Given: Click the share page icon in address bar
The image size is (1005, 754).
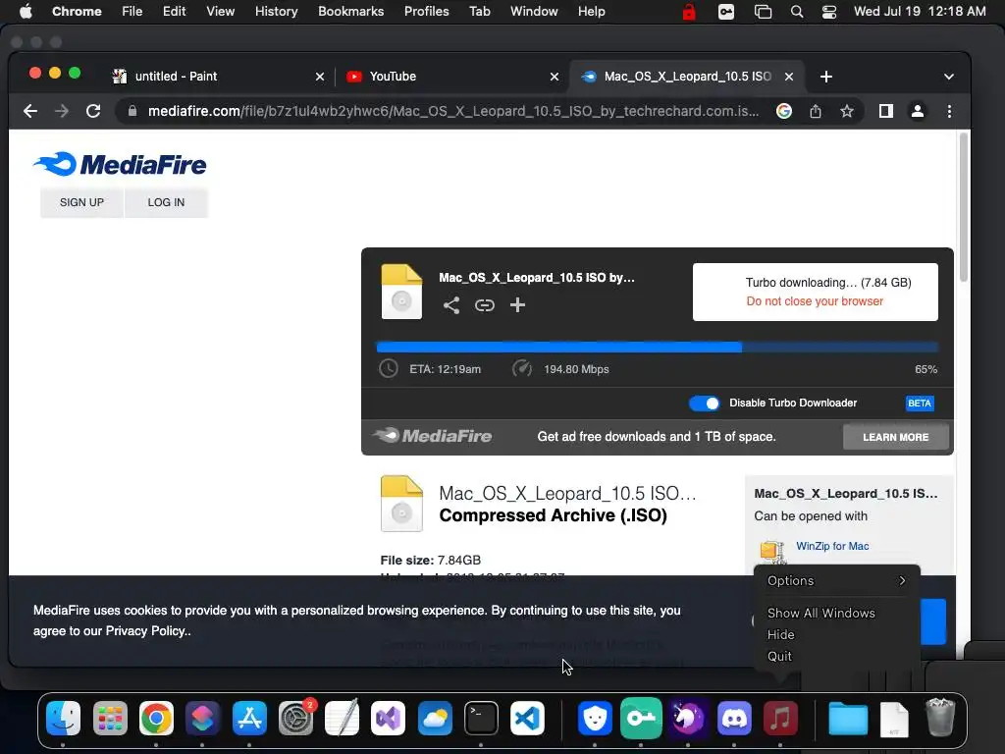Looking at the screenshot, I should 816,111.
